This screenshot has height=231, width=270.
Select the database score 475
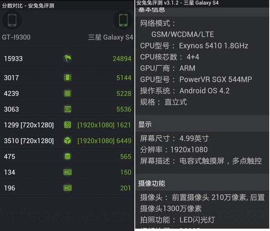[x=10, y=156]
